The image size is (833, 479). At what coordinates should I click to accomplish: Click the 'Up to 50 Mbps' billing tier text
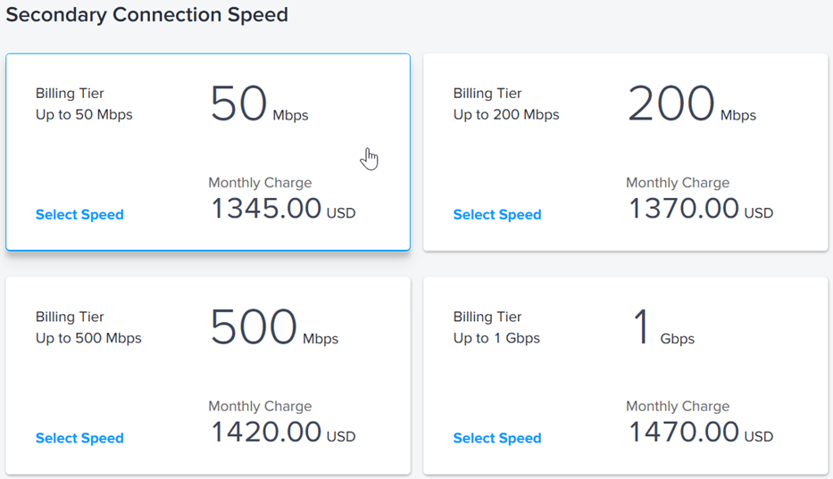point(84,115)
